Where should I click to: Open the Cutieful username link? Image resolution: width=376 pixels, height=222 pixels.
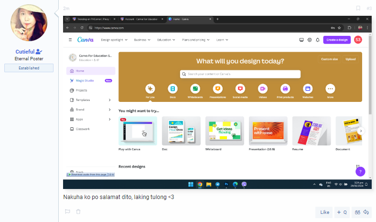point(25,52)
